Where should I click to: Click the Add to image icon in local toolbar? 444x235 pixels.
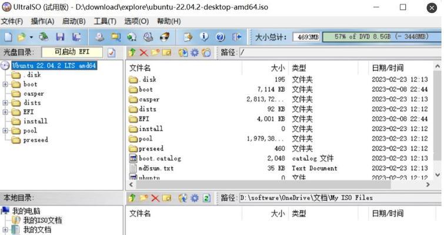click(x=183, y=198)
